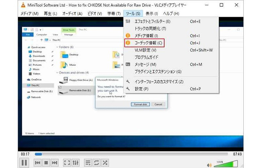
Task: Click orange info icon beside メディア情報
Action: point(128,35)
